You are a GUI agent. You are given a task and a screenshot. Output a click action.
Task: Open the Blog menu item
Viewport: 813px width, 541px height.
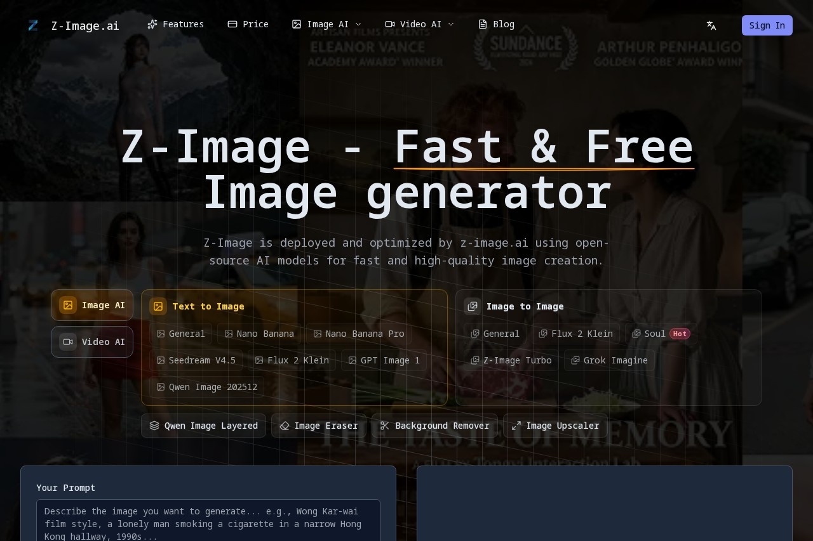click(496, 24)
